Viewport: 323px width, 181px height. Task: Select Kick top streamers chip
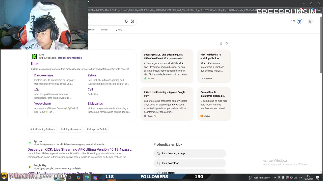click(x=71, y=129)
